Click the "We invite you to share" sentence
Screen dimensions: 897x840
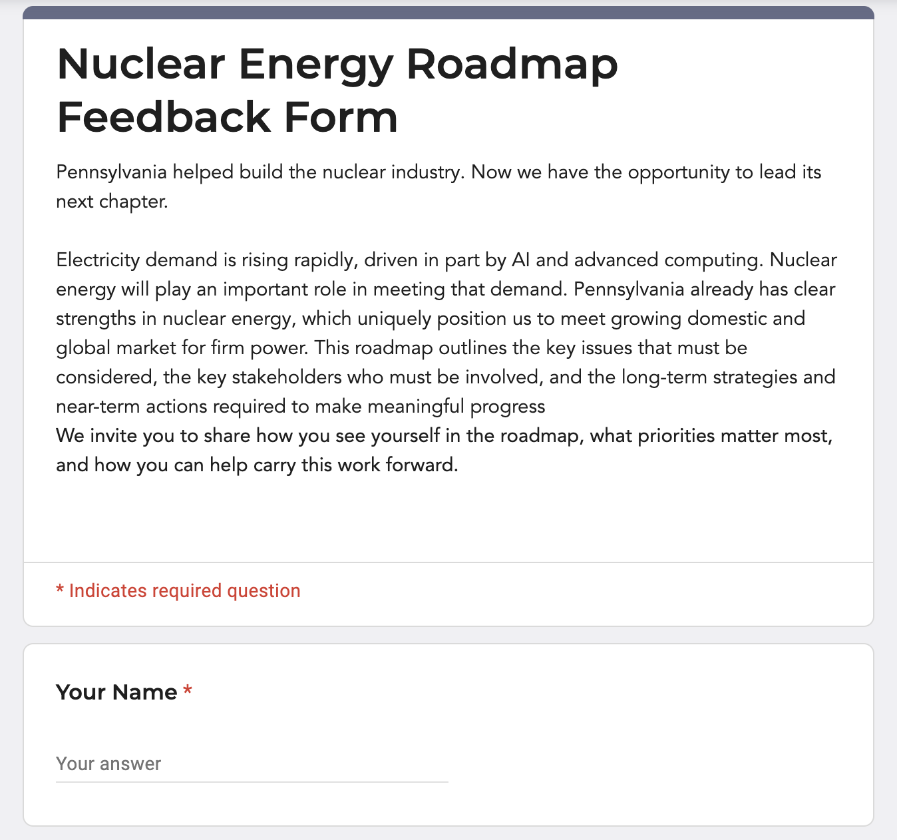[x=154, y=436]
